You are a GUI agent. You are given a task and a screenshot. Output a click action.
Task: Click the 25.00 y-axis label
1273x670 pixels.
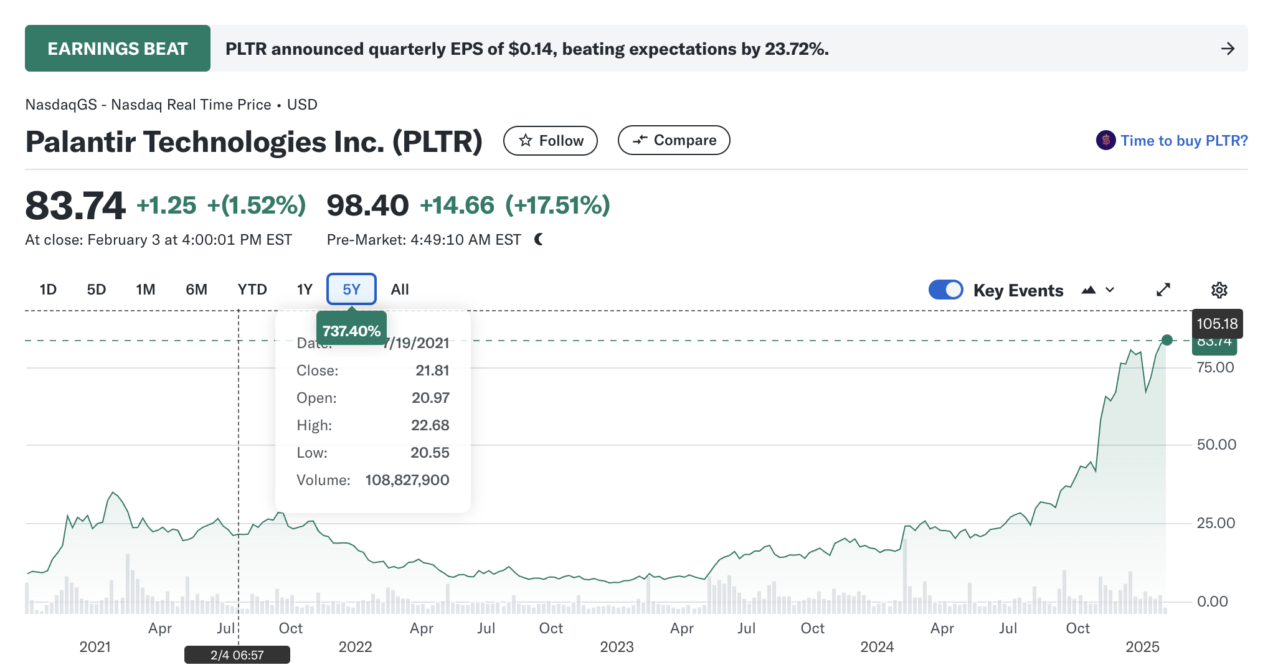[1216, 523]
